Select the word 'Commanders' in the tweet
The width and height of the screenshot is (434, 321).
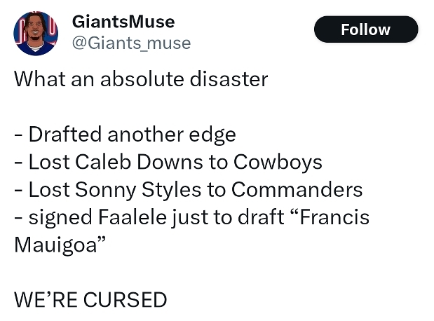click(x=297, y=189)
